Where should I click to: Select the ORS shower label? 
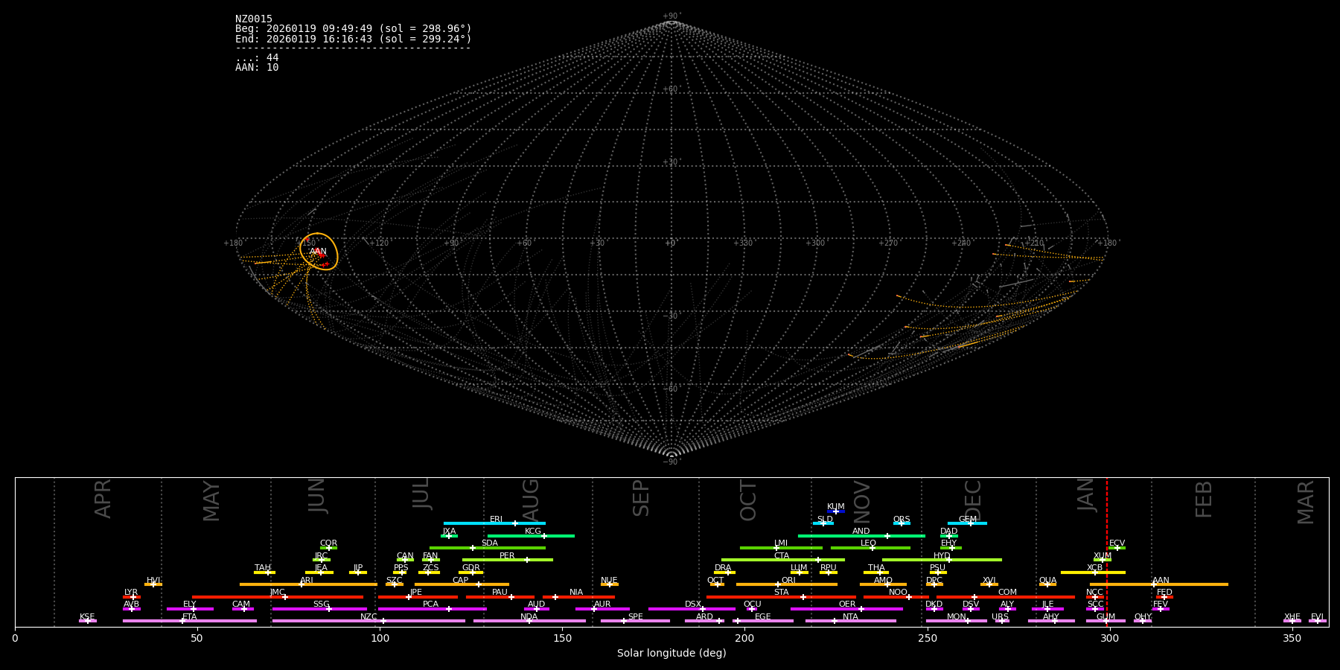point(902,520)
